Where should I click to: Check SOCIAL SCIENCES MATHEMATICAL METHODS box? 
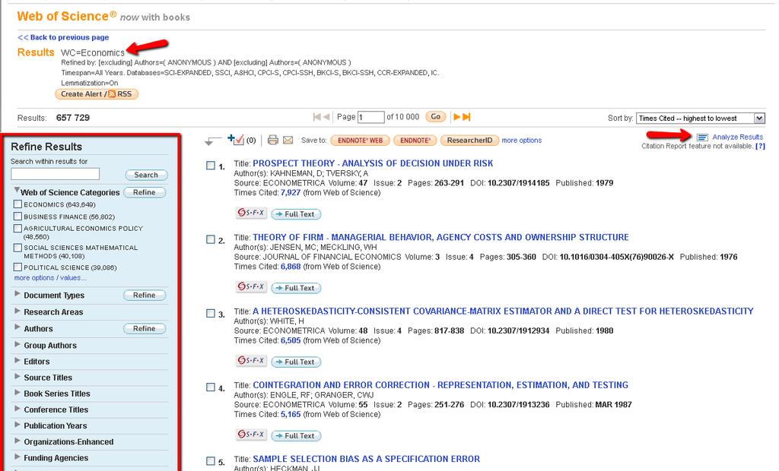(x=18, y=248)
